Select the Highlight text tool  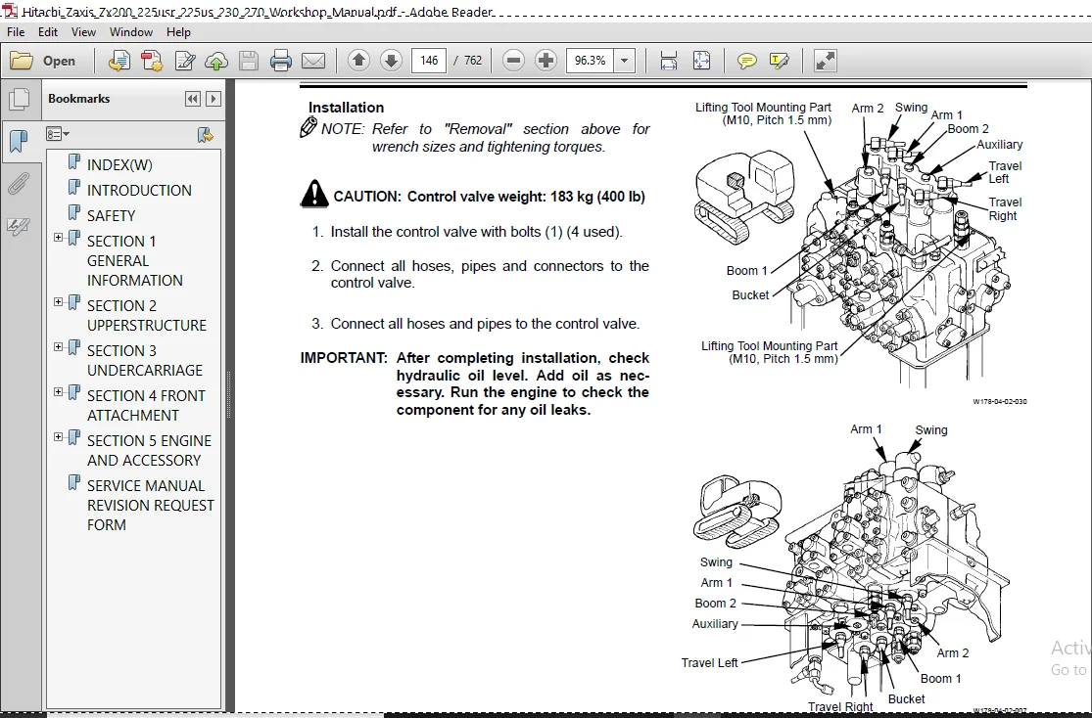click(780, 62)
